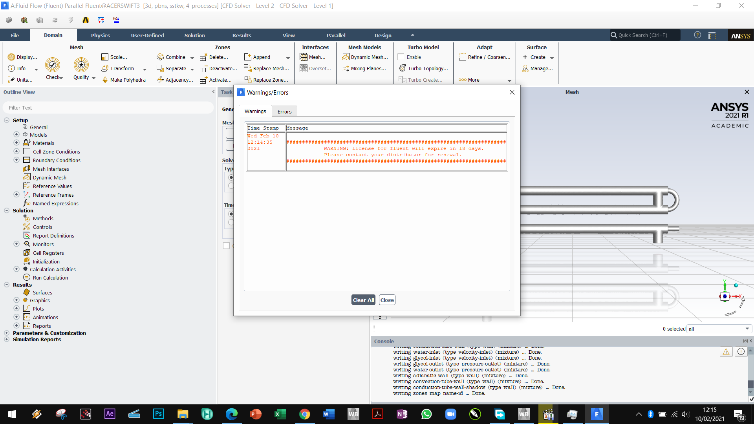Open the selection filter 'all' dropdown

pyautogui.click(x=719, y=329)
